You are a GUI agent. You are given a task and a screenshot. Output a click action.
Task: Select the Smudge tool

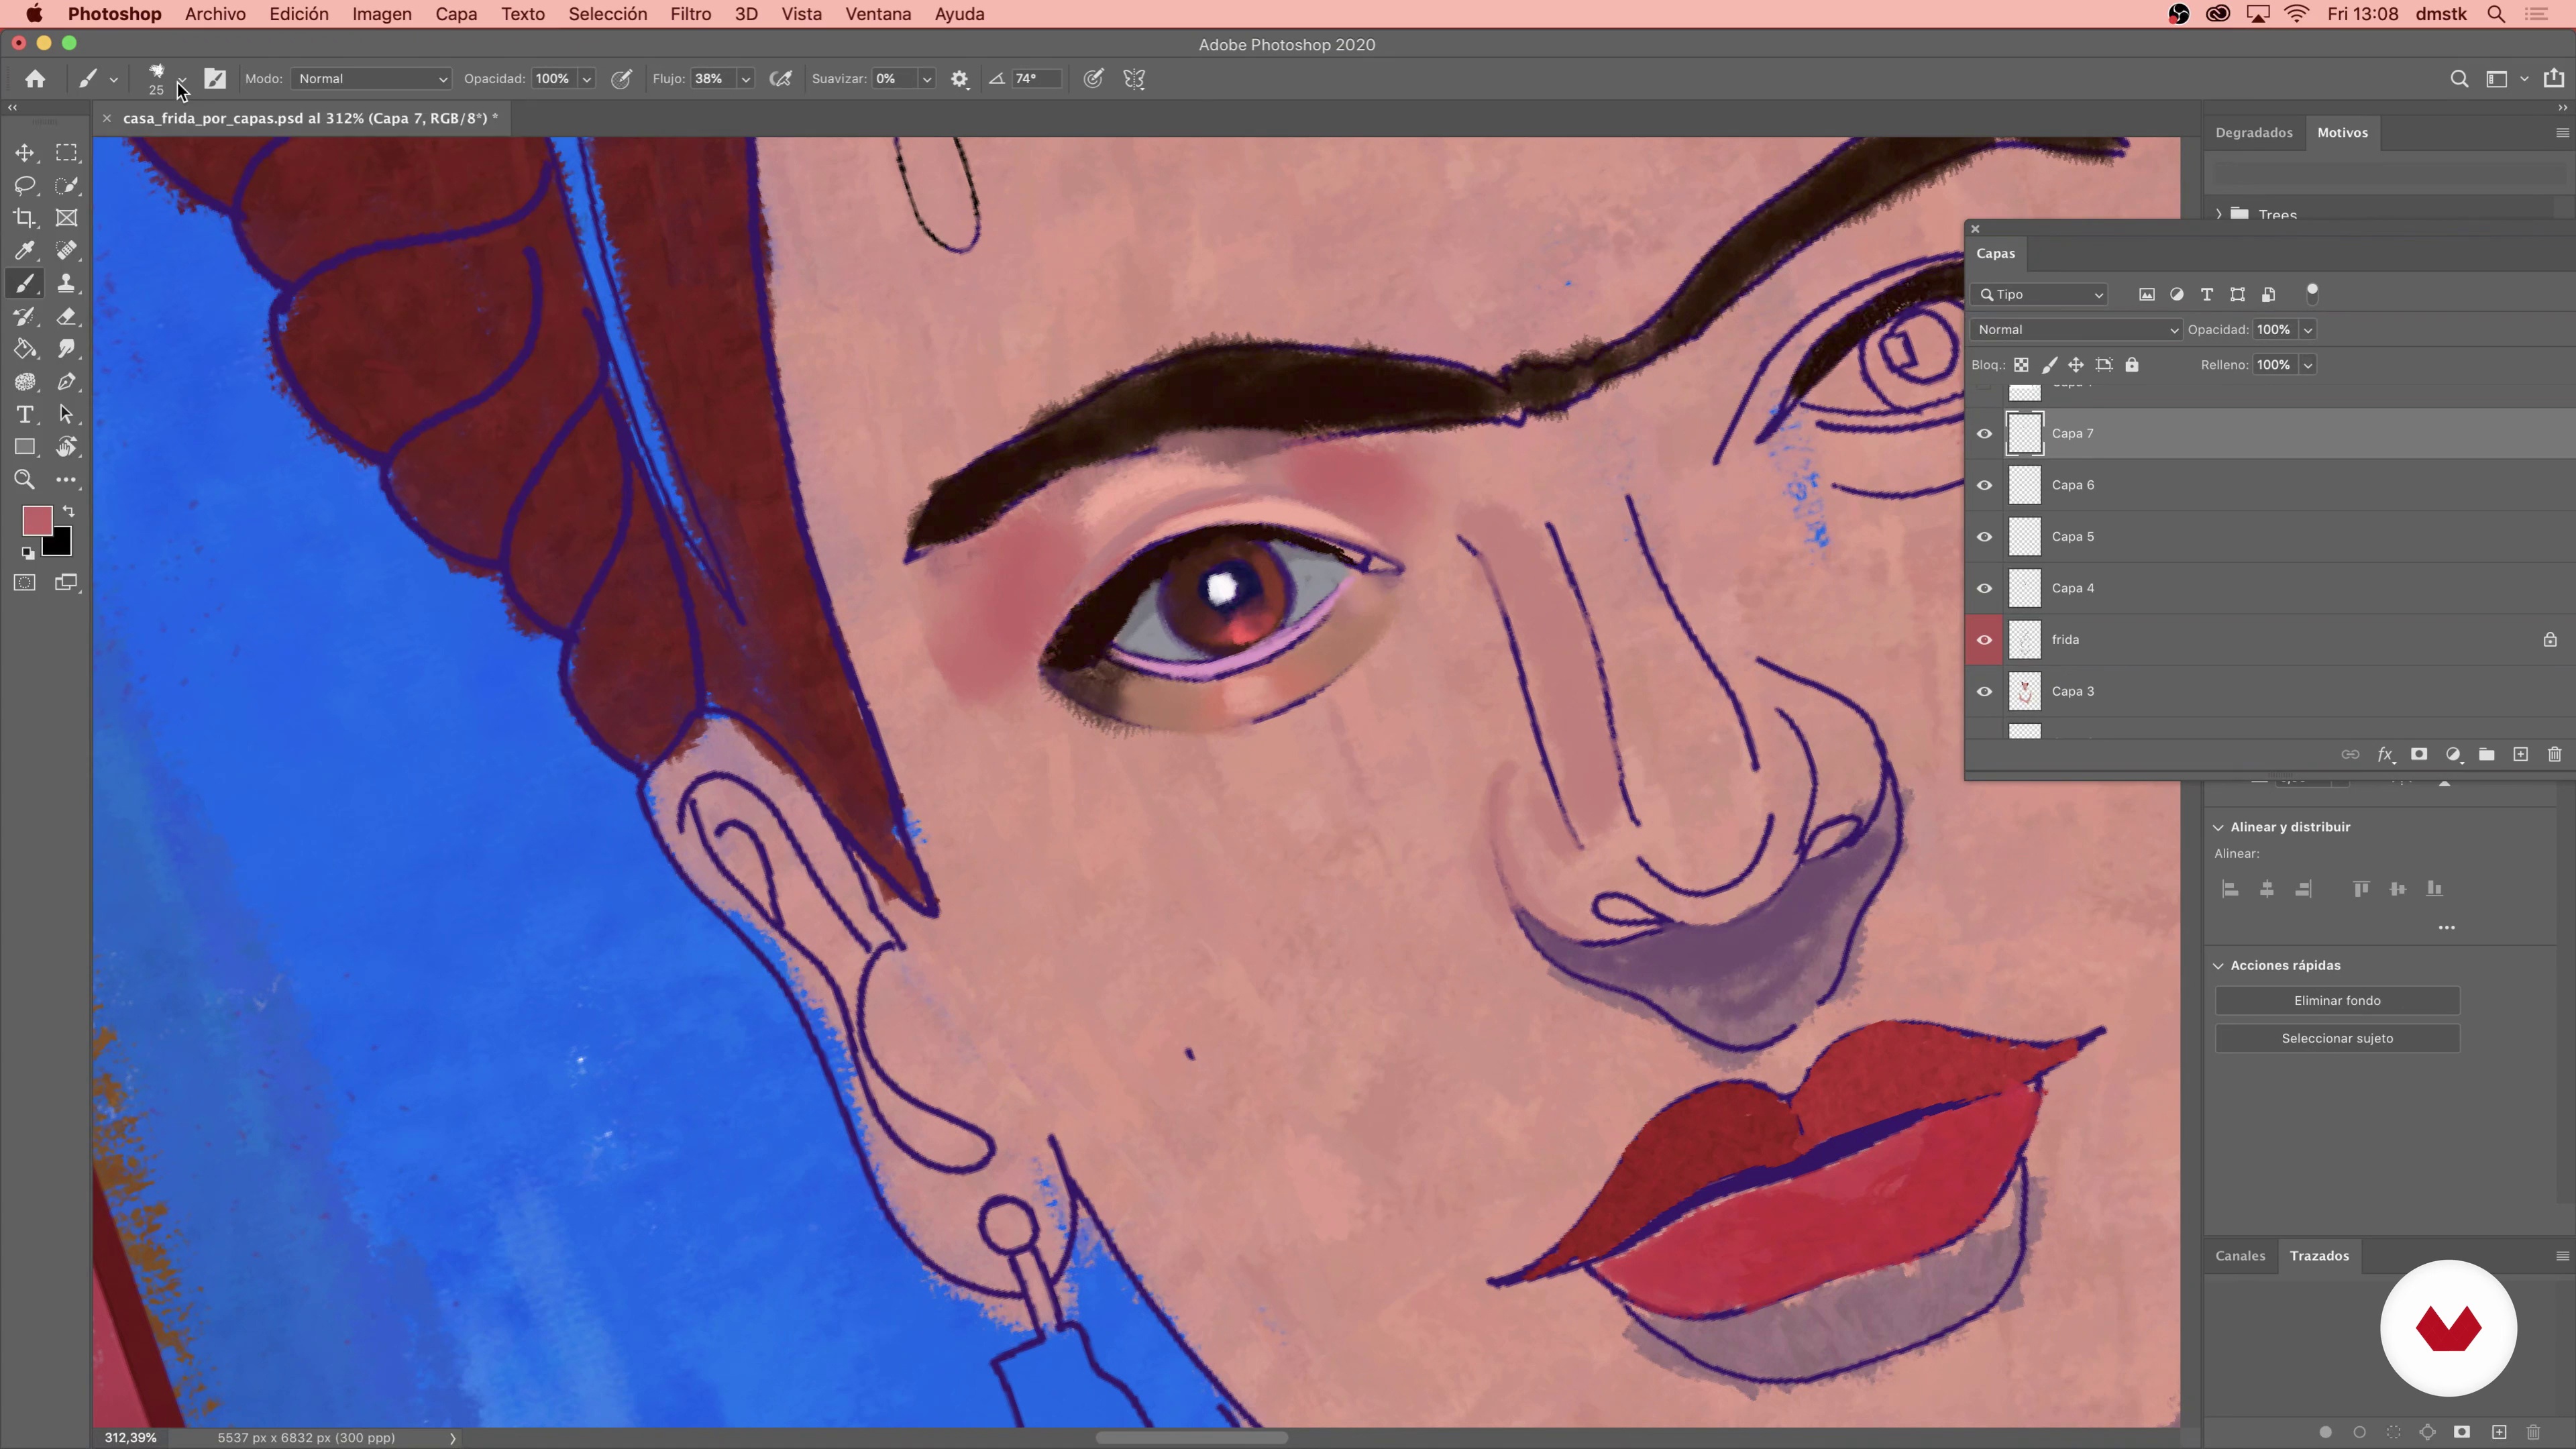pyautogui.click(x=66, y=349)
